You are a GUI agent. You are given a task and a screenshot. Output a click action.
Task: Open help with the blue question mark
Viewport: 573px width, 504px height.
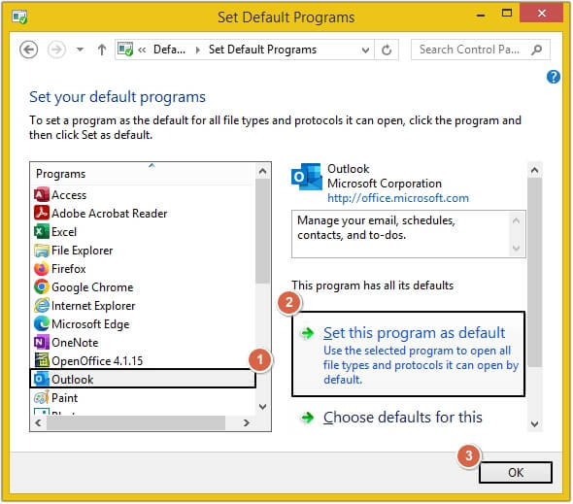(553, 77)
